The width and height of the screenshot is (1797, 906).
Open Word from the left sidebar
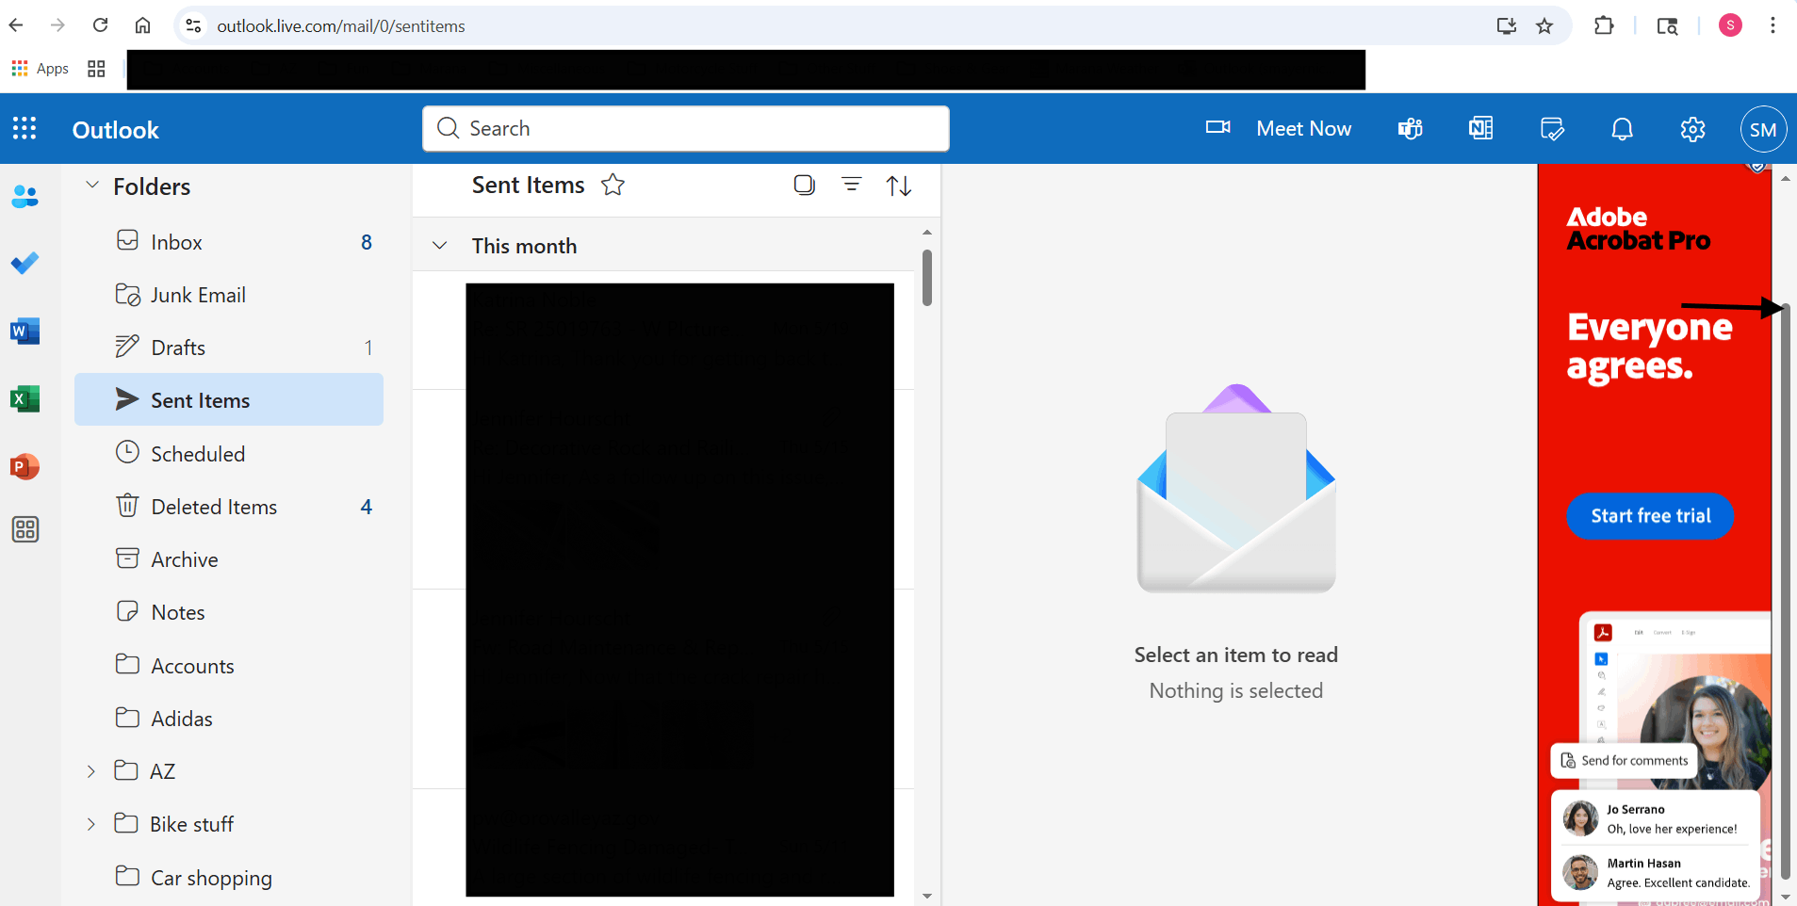coord(24,331)
